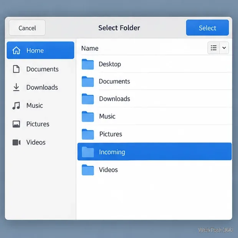Viewport: 238px width, 238px height.
Task: Go to Music label in the sidebar
Action: point(35,106)
